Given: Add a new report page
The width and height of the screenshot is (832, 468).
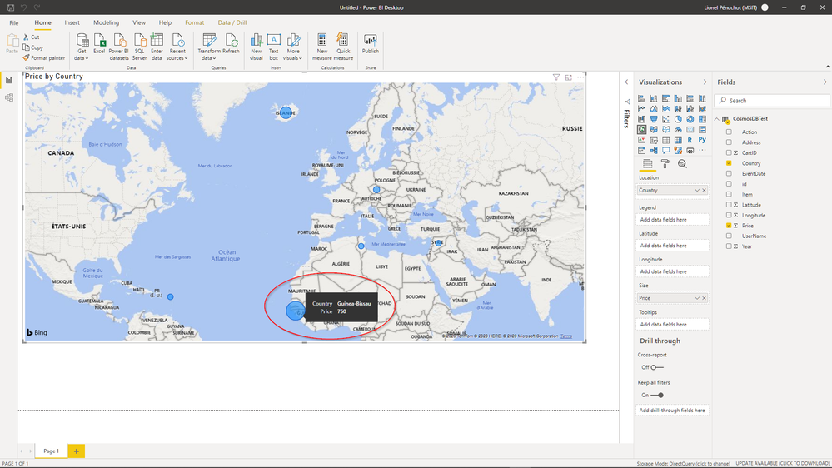Looking at the screenshot, I should coord(76,451).
